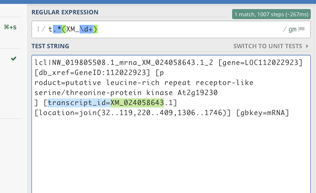
Task: Click the \d+ token in the regex
Action: [86, 29]
